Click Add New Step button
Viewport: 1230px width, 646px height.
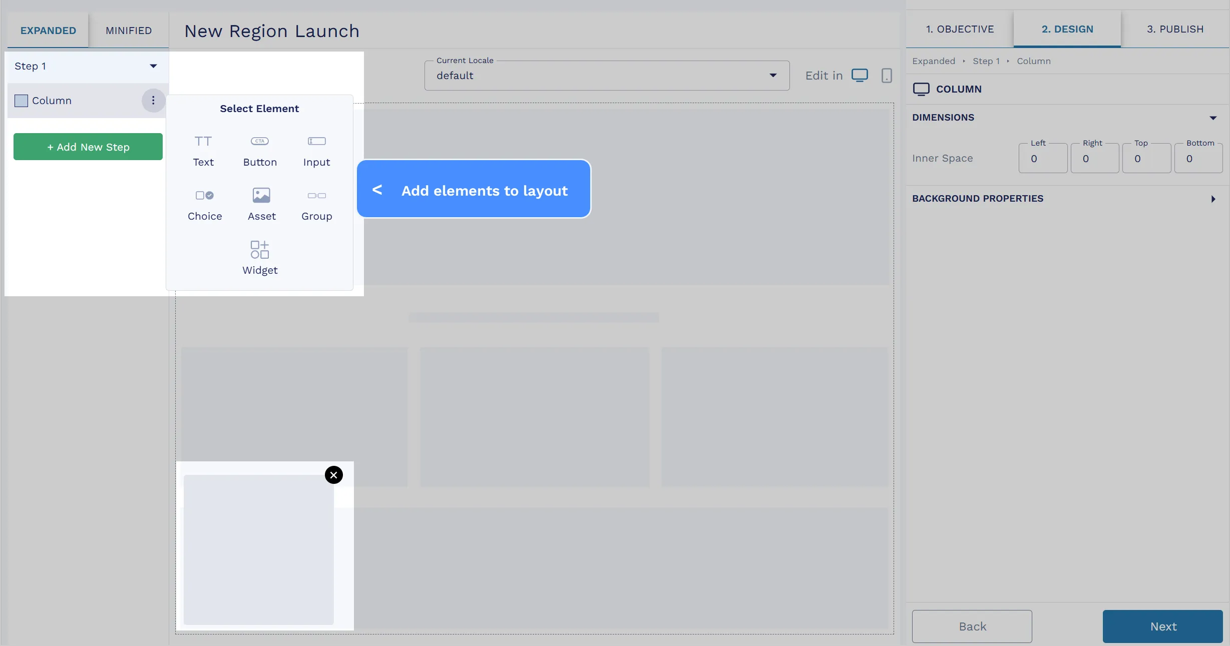pos(88,147)
